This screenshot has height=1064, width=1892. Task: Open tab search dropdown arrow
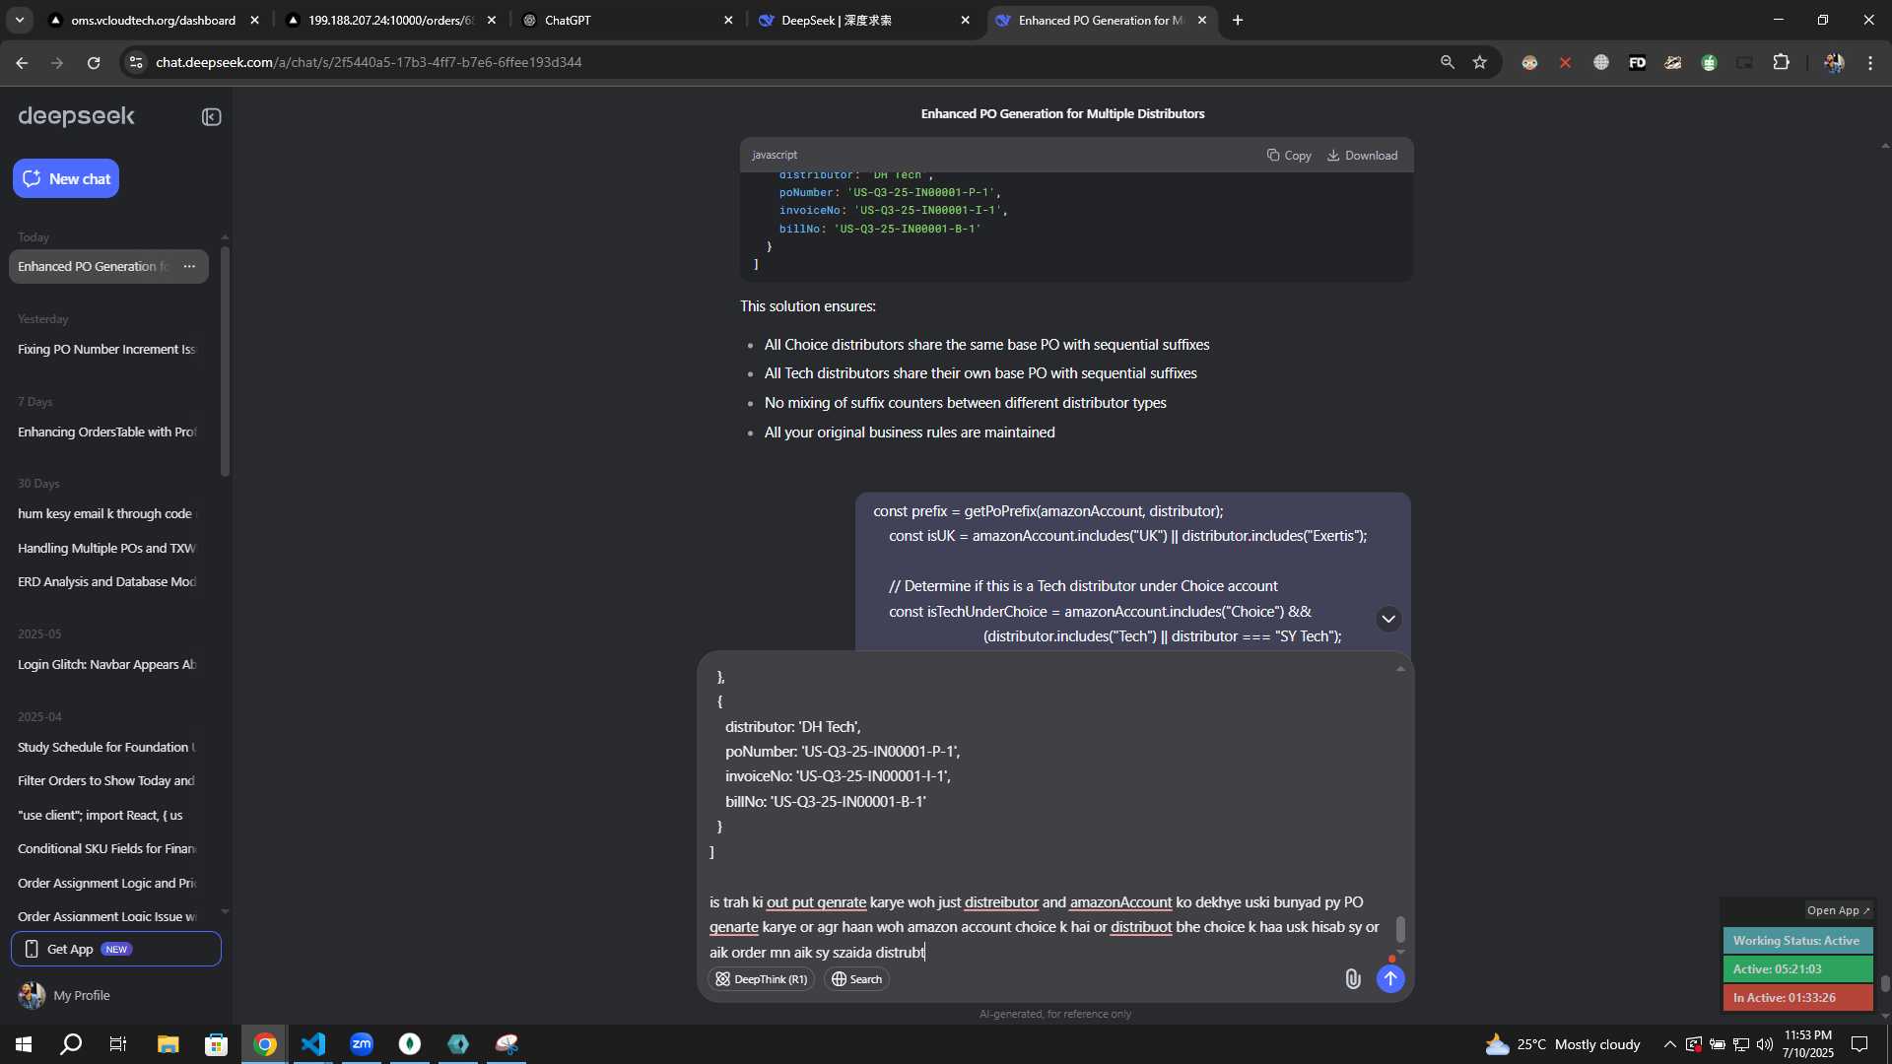coord(20,20)
